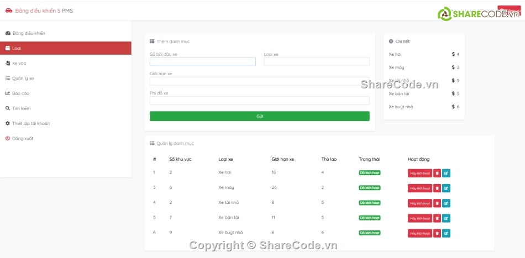Click Đã kích hoạt badge in Xe máy row
Viewport: 525px width, 258px height.
[x=370, y=188]
